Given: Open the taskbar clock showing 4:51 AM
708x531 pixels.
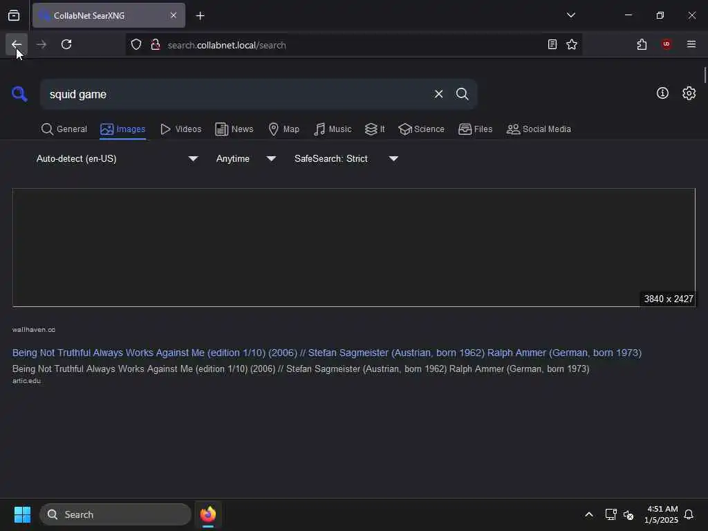Looking at the screenshot, I should [x=661, y=514].
